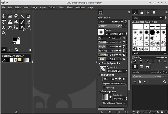168x114 pixels.
Task: Duplicate the selected brush
Action: [x=147, y=61]
